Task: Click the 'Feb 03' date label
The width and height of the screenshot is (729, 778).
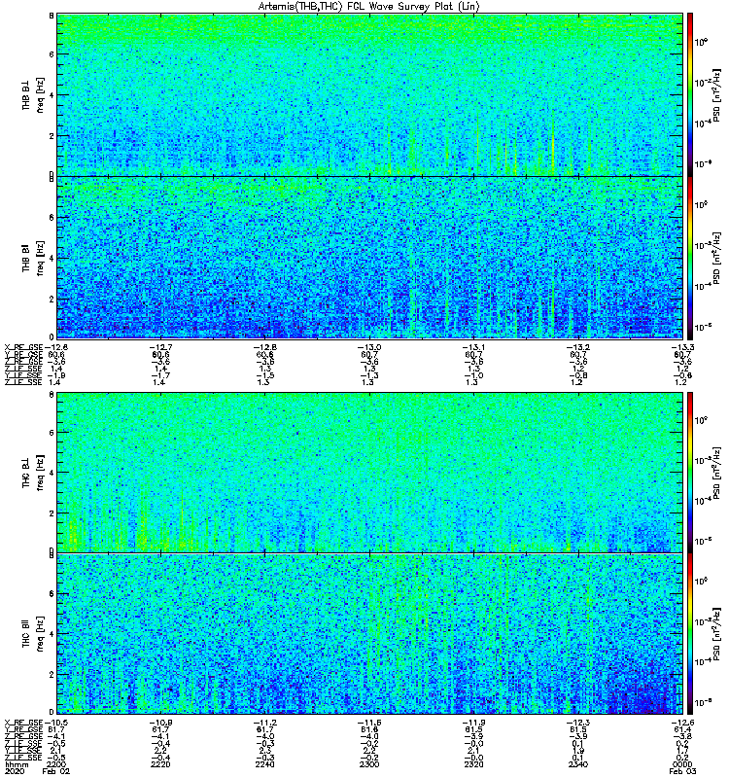Action: pos(682,771)
